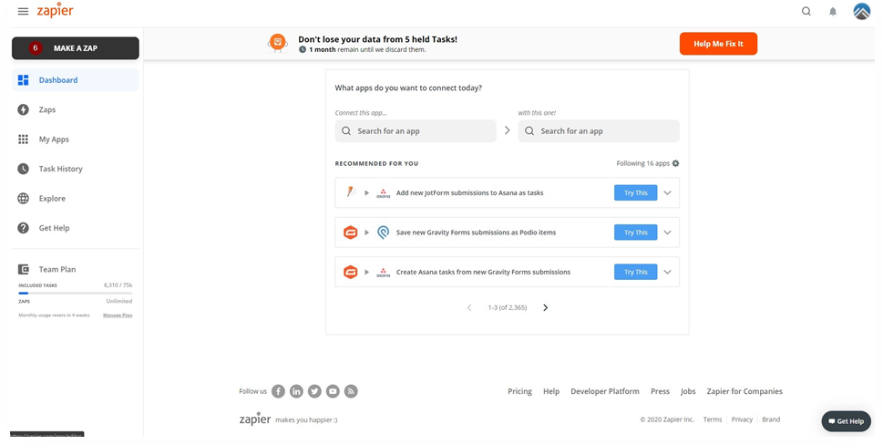Expand the JotForm to Asana recommendation
Screen dimensions: 883x445
[667, 192]
